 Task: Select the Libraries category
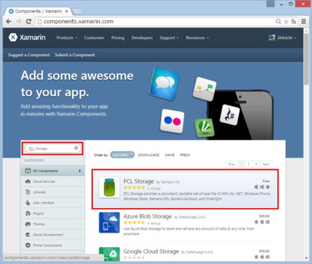(52, 192)
